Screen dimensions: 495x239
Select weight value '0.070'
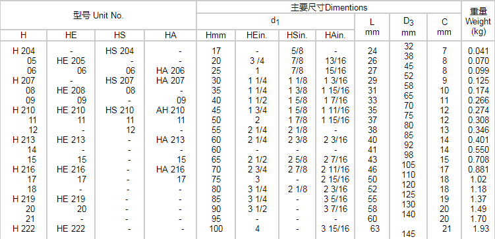point(479,61)
